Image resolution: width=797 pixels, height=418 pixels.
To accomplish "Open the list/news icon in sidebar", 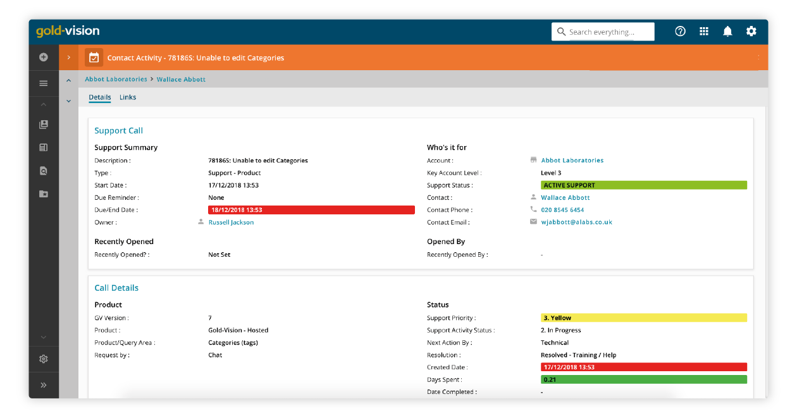I will (44, 147).
